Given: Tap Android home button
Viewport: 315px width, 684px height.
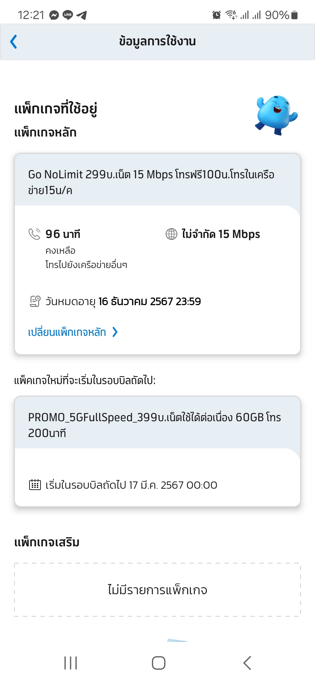Looking at the screenshot, I should click(x=158, y=663).
